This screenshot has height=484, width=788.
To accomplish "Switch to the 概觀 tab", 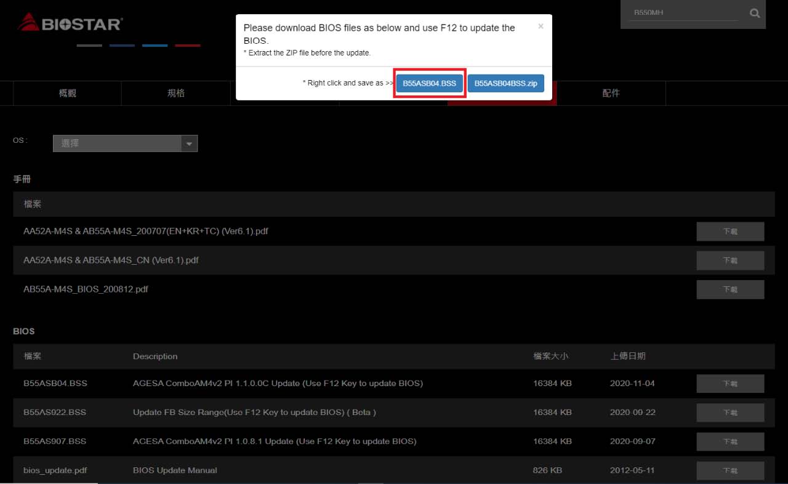I will (x=67, y=93).
